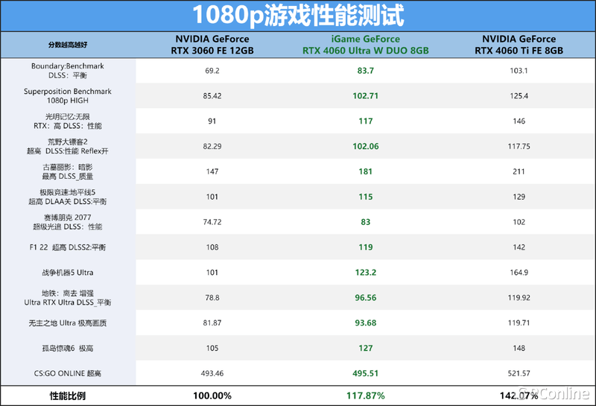596x406 pixels.
Task: Select the green value 102.71
Action: coord(366,96)
